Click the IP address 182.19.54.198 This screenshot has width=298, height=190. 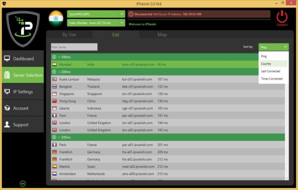[x=192, y=14]
